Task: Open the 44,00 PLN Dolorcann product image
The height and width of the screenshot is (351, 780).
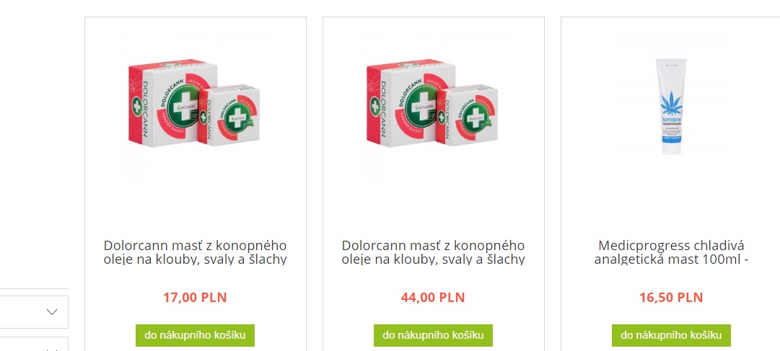Action: click(x=433, y=103)
